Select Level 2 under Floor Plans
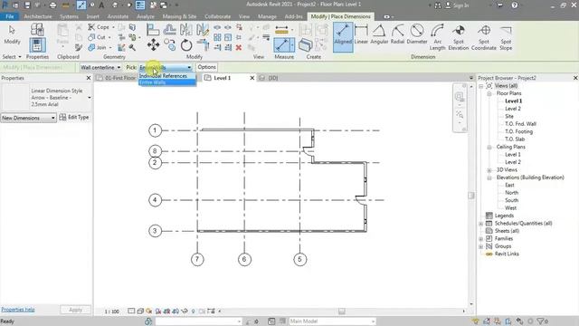 513,109
